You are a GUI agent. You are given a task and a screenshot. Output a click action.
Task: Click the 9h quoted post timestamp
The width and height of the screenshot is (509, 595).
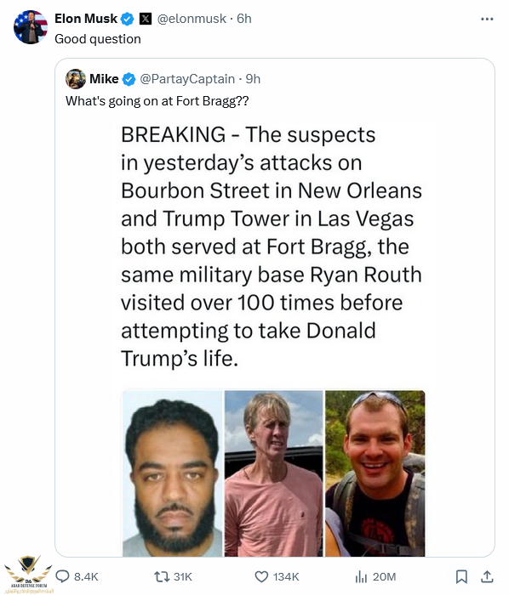pos(253,79)
